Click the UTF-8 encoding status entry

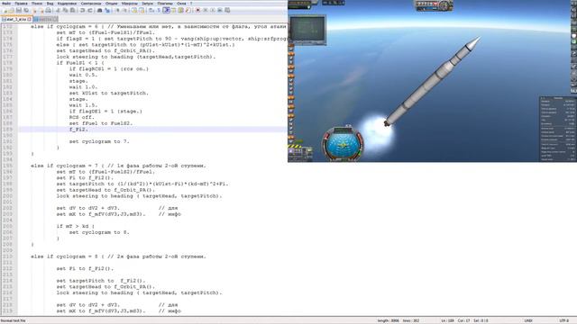click(563, 320)
